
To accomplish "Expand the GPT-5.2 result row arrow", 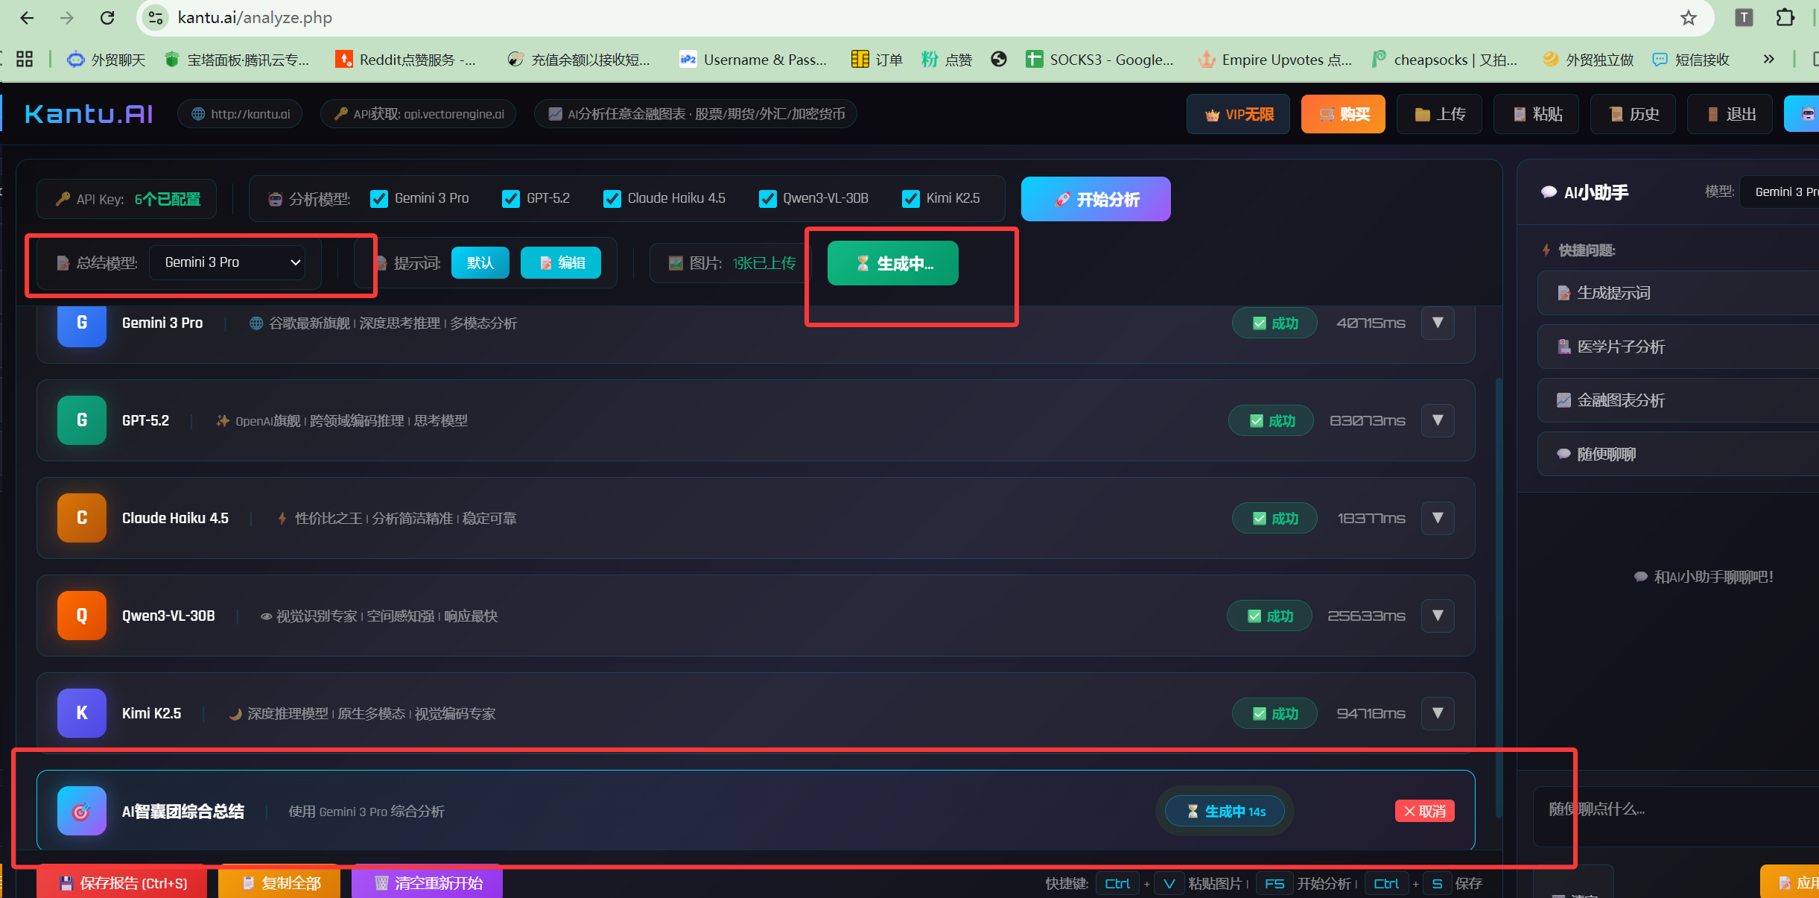I will [1438, 420].
